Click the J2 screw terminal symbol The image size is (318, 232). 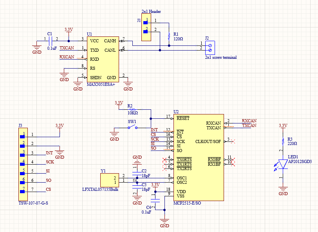[210, 48]
